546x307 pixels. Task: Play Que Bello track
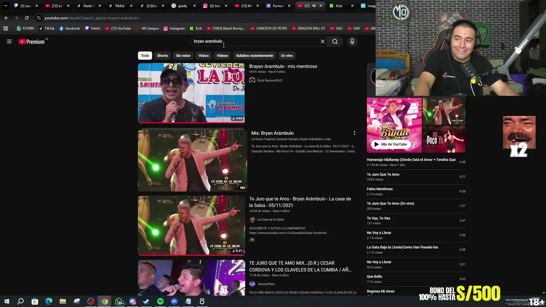click(x=416, y=279)
